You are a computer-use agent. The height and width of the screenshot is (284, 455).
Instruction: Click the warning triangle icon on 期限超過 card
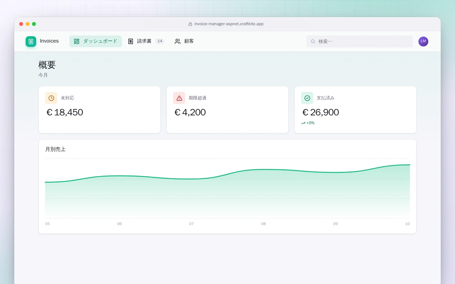coord(179,98)
